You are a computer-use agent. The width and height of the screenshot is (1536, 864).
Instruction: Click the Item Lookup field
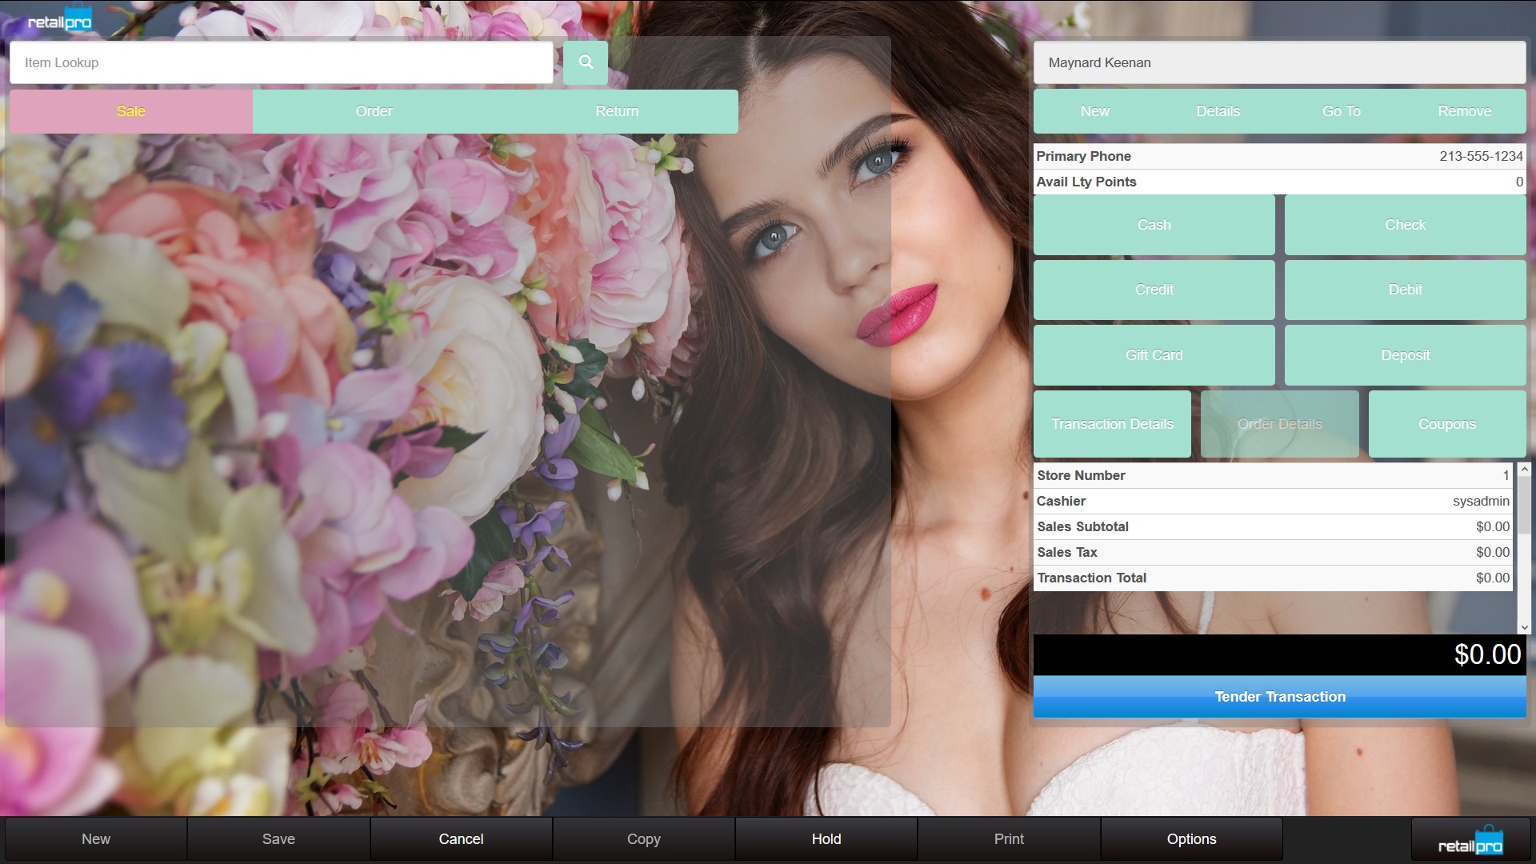[281, 62]
